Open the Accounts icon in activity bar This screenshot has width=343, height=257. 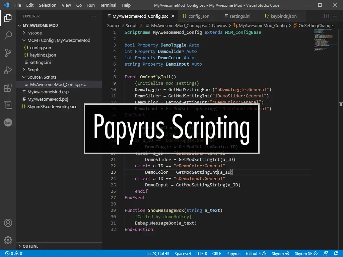(x=8, y=223)
